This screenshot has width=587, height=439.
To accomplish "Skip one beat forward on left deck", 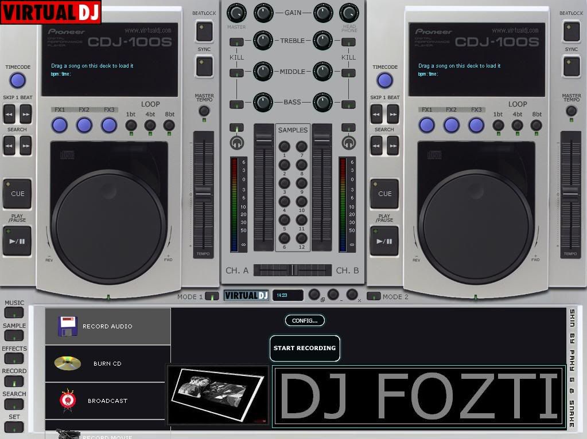I will 25,114.
